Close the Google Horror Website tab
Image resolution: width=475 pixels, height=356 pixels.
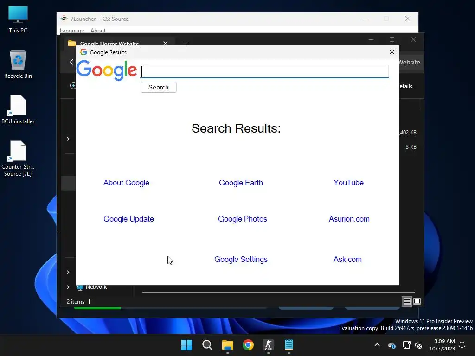pos(166,43)
